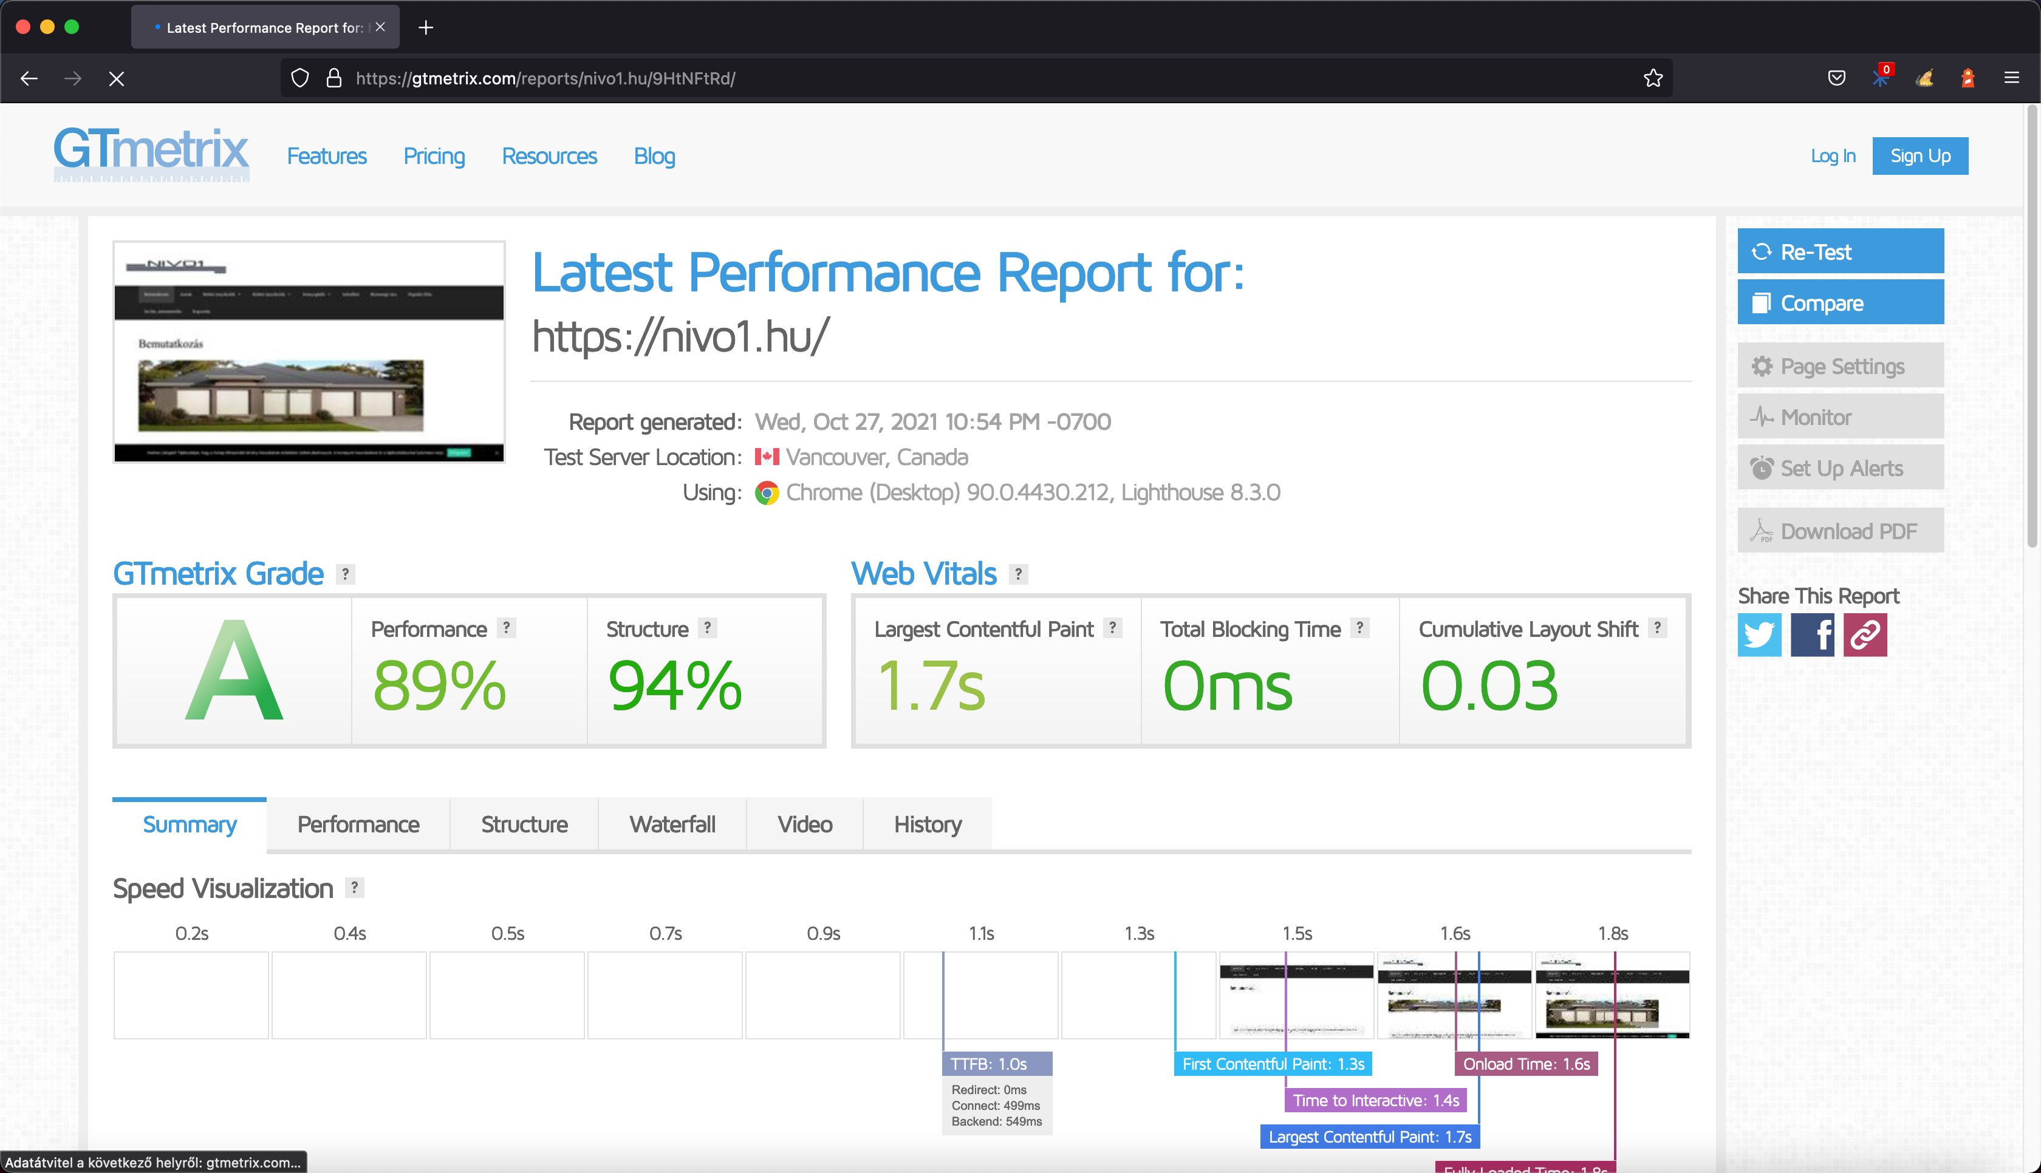Open the Pocket save icon in toolbar
The image size is (2041, 1173).
click(x=1836, y=78)
